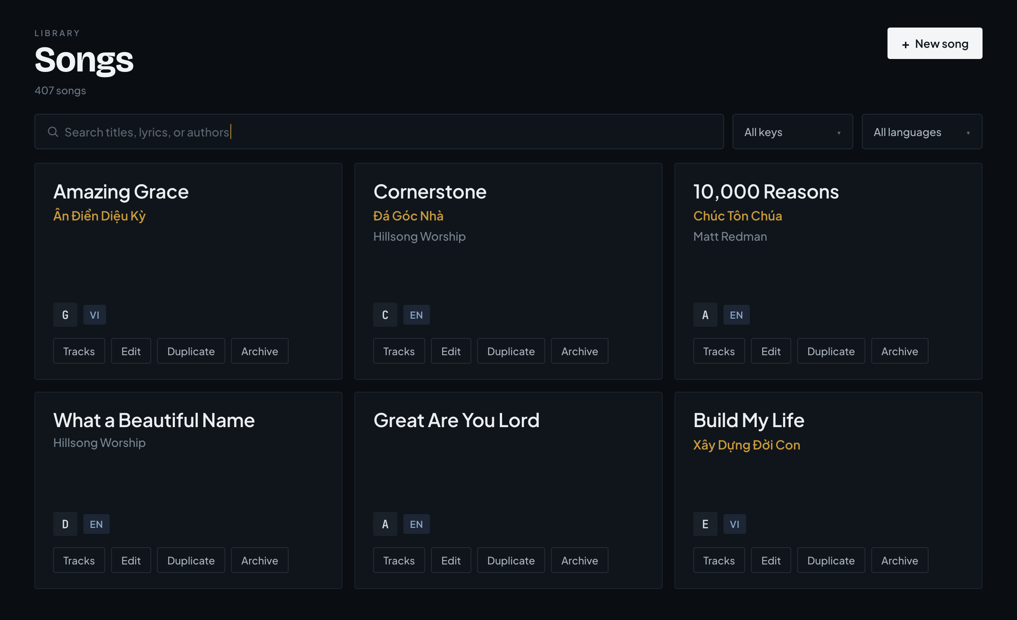Click the New song button
The image size is (1017, 620).
click(x=935, y=43)
